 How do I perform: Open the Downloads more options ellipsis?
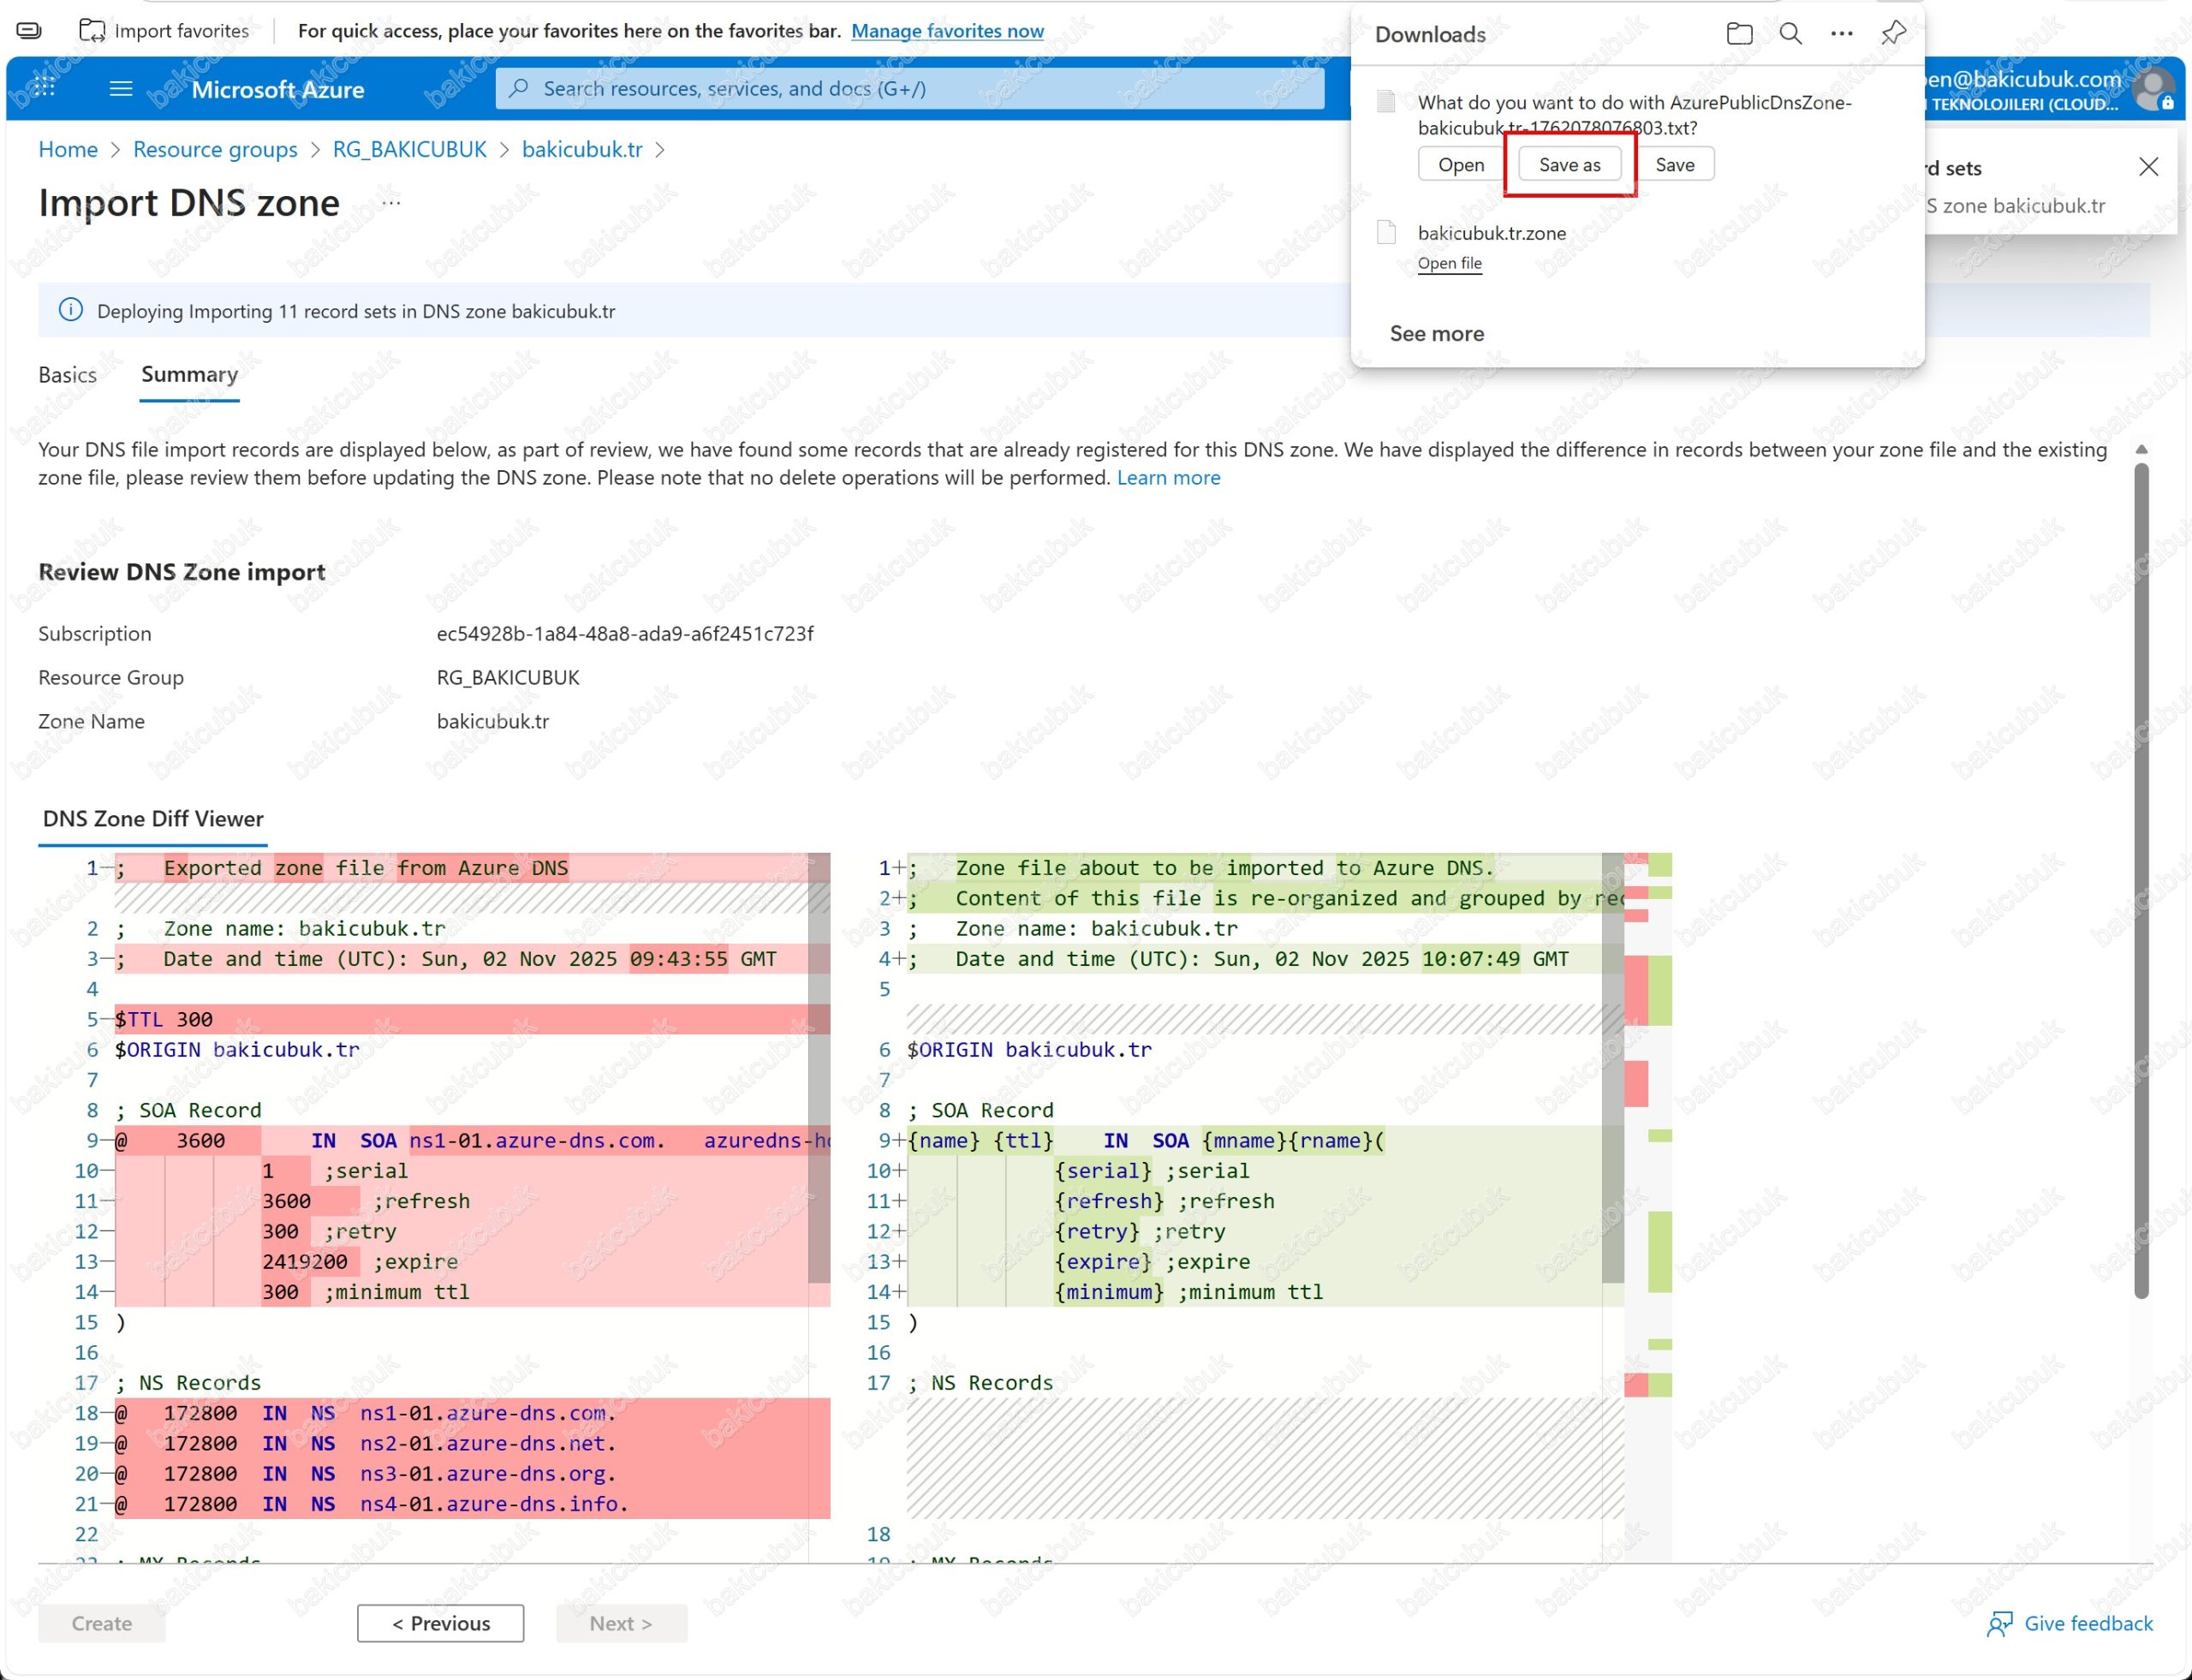pyautogui.click(x=1841, y=34)
